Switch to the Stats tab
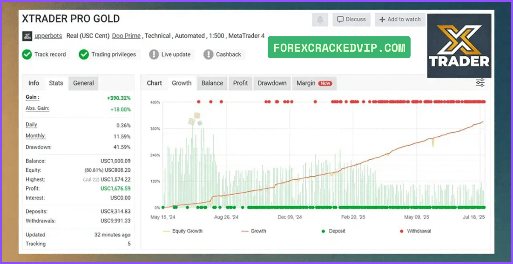Screen dimensions: 513x264 [x=56, y=83]
